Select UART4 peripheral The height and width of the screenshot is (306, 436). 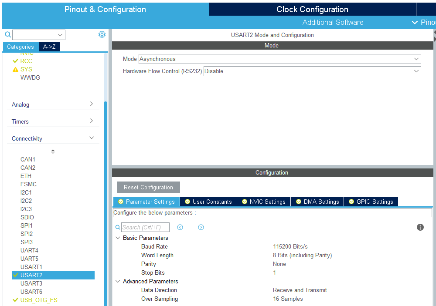tap(29, 250)
